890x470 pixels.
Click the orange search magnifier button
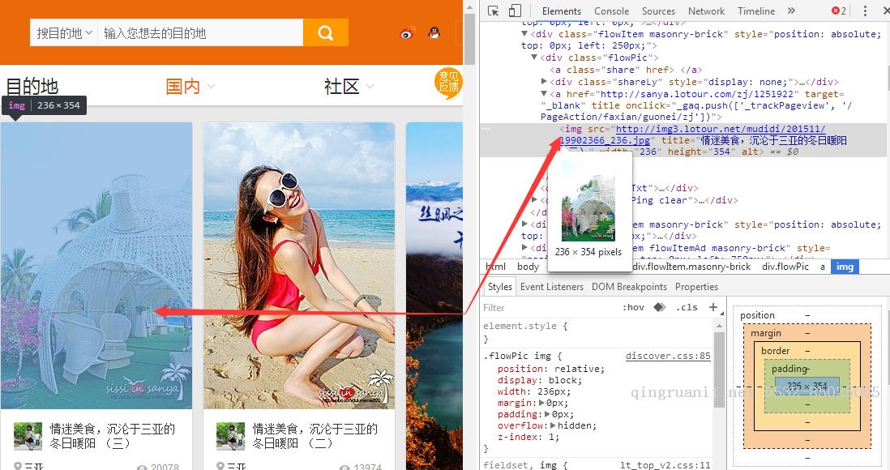tap(326, 32)
